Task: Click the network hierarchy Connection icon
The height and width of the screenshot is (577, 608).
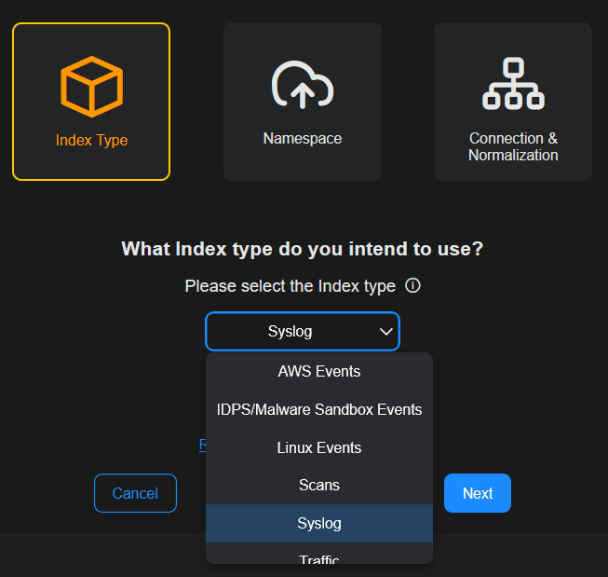Action: (513, 86)
